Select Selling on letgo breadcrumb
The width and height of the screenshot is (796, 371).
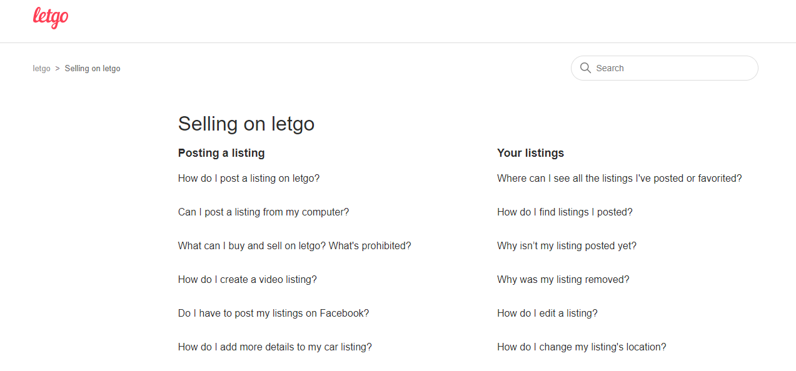[93, 69]
